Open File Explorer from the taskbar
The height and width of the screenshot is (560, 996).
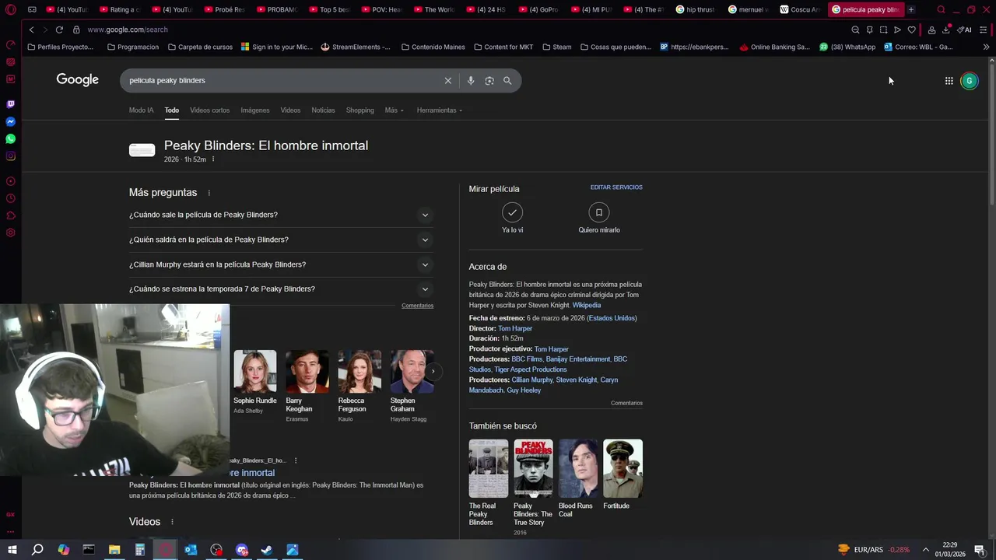114,550
